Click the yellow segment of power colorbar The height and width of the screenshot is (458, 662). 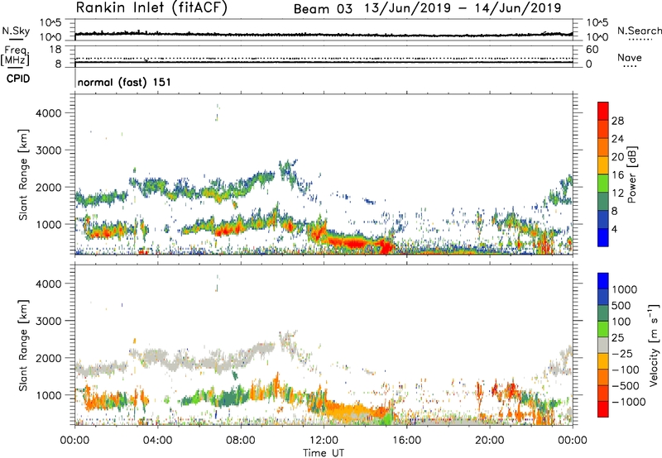click(x=603, y=165)
